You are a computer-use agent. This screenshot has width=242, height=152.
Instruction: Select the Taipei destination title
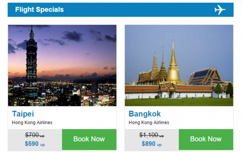(x=23, y=114)
